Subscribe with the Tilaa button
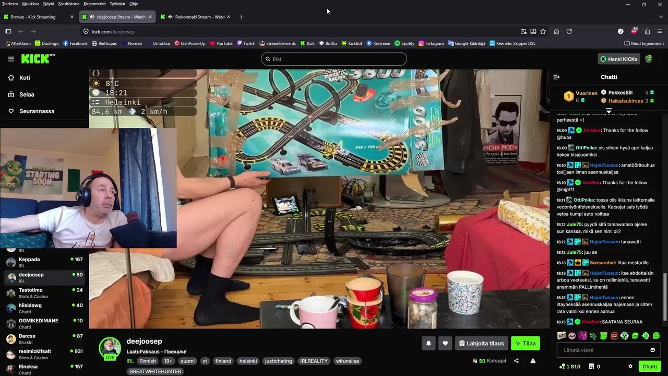 (x=525, y=343)
